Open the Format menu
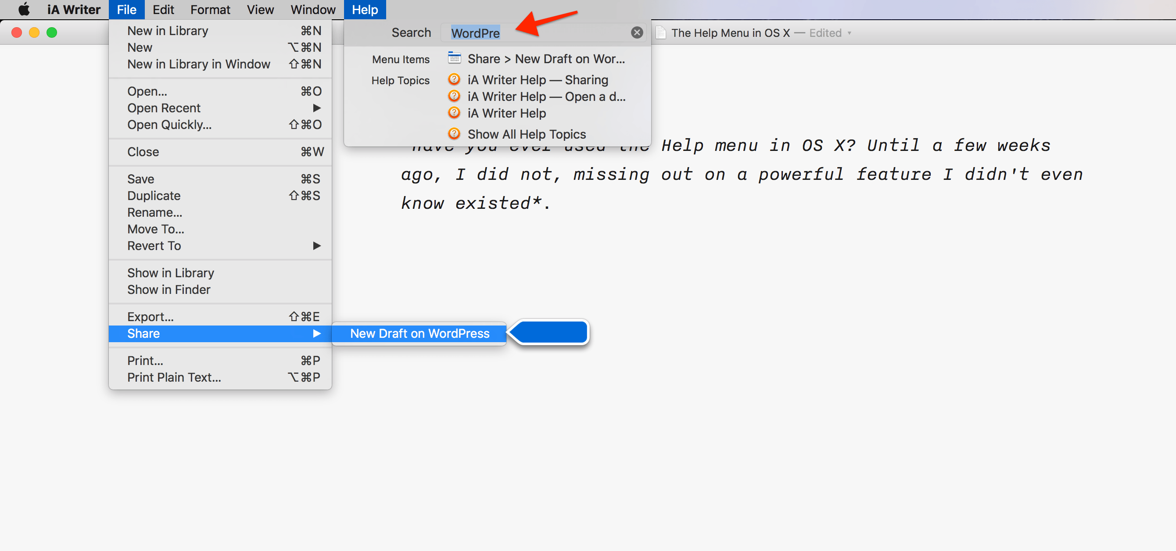Screen dimensions: 1176x551 (210, 9)
